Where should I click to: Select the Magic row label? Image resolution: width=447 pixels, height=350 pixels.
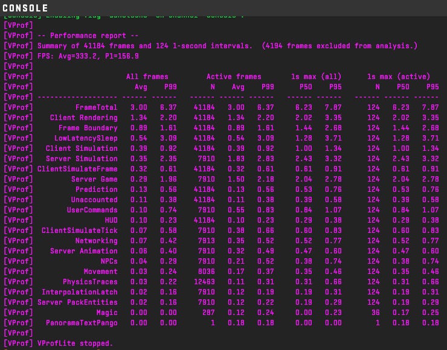coord(107,313)
